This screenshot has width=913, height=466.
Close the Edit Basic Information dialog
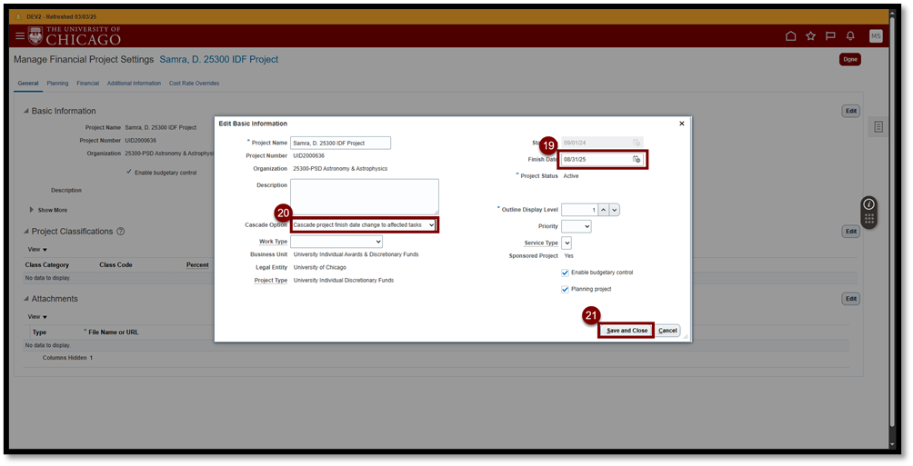pyautogui.click(x=681, y=124)
